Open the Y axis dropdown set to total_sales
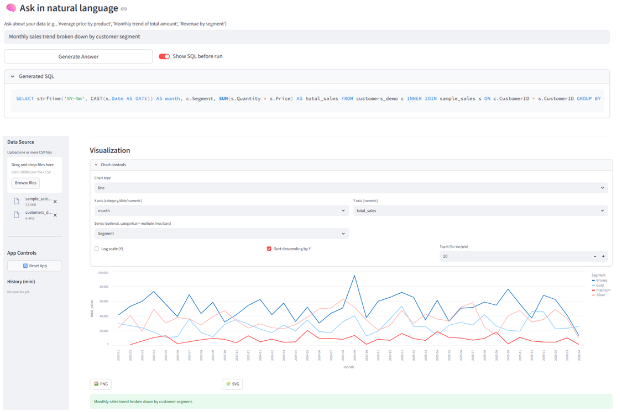 480,211
